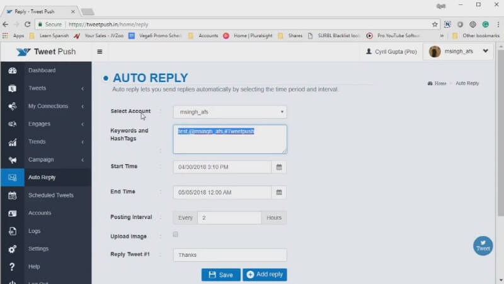Expand the Engages submenu chevron
504x284 pixels.
coord(83,124)
